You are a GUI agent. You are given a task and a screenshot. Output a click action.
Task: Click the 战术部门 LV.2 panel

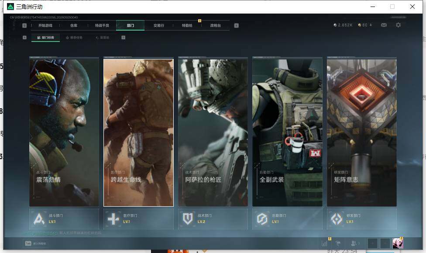point(213,219)
